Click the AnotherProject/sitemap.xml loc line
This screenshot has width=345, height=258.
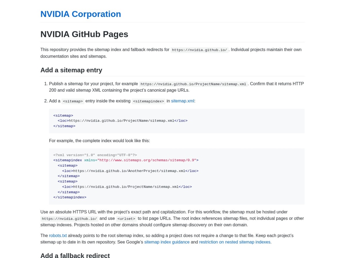coord(130,171)
